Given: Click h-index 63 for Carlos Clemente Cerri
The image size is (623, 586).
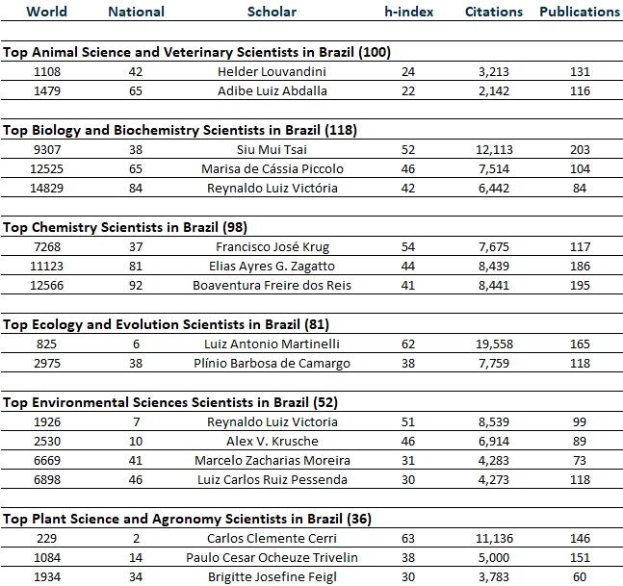Looking at the screenshot, I should click(x=408, y=538).
